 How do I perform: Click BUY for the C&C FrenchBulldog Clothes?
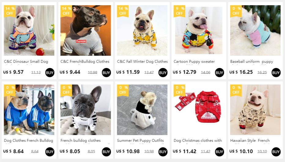106,73
